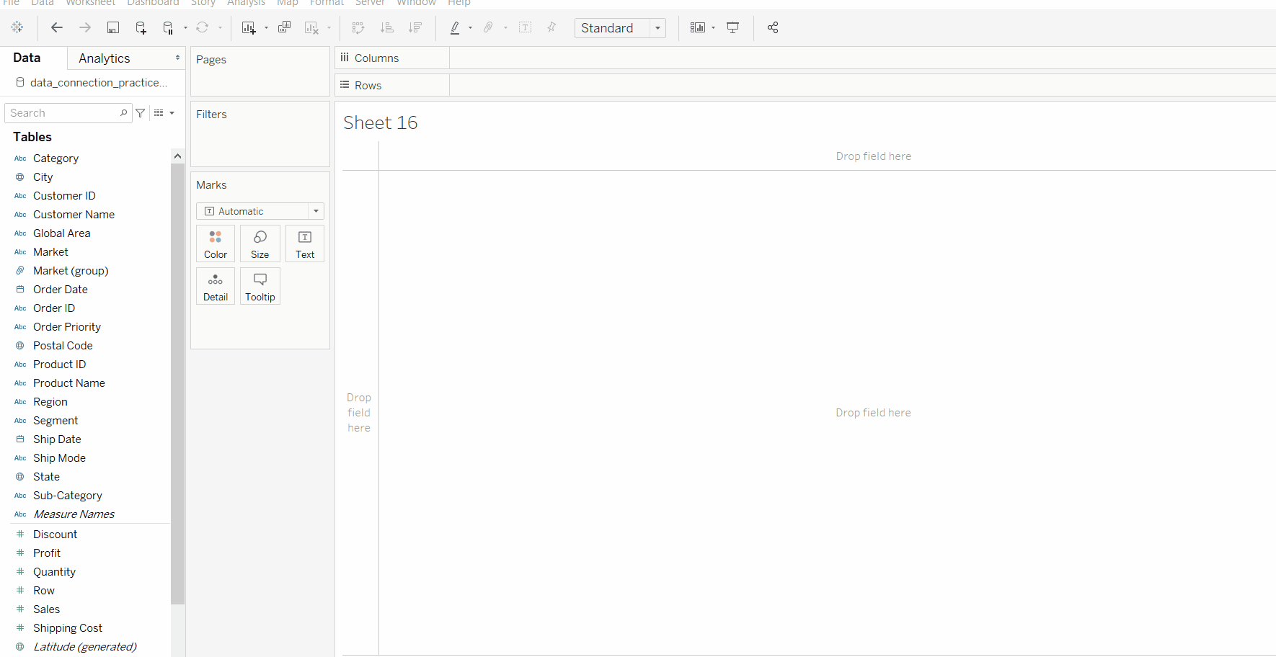Run update with the refresh icon
Screen dimensions: 1276x657
203,27
